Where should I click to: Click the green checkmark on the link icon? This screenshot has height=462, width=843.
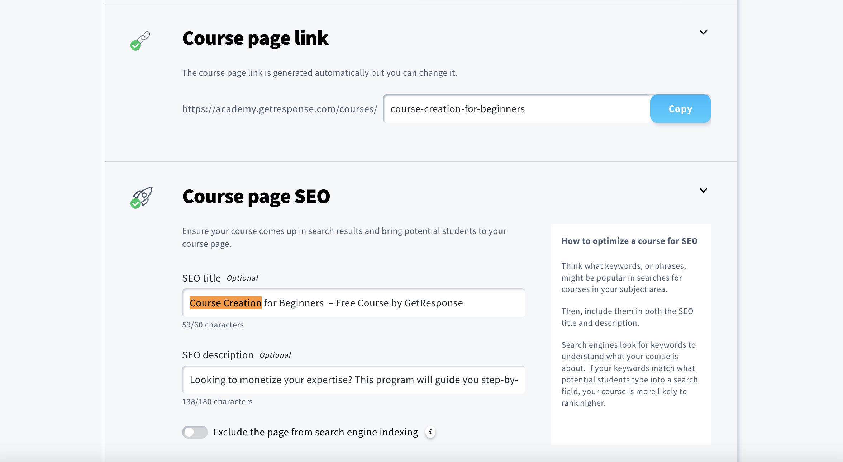(x=136, y=46)
